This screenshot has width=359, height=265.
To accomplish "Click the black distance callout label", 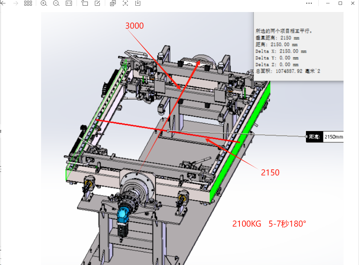I will coord(315,137).
